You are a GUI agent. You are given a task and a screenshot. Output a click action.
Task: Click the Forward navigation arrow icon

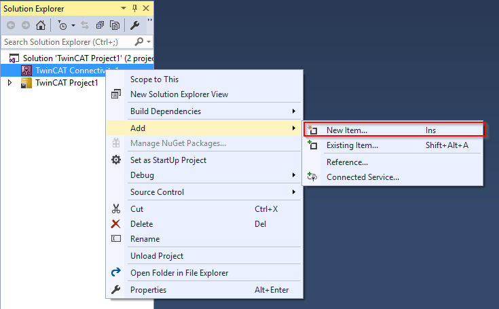click(26, 25)
